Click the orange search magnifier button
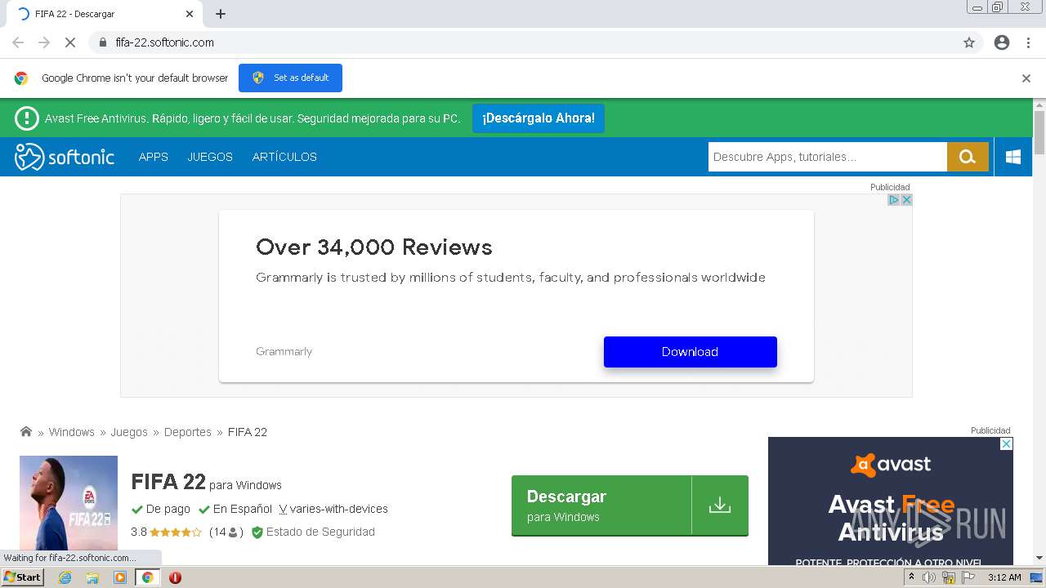The image size is (1046, 588). [968, 157]
